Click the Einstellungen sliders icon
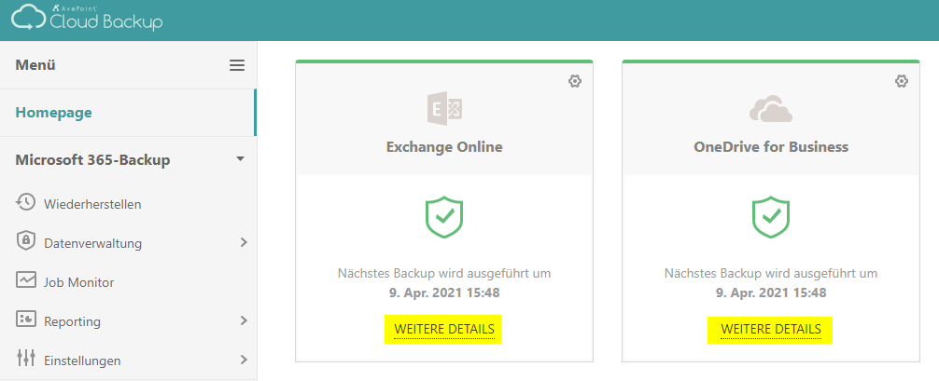Viewport: 939px width, 381px height. pos(26,359)
